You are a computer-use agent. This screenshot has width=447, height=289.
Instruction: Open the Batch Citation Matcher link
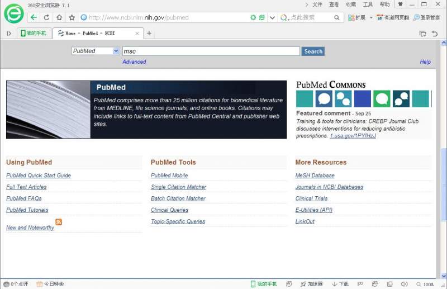pyautogui.click(x=178, y=198)
